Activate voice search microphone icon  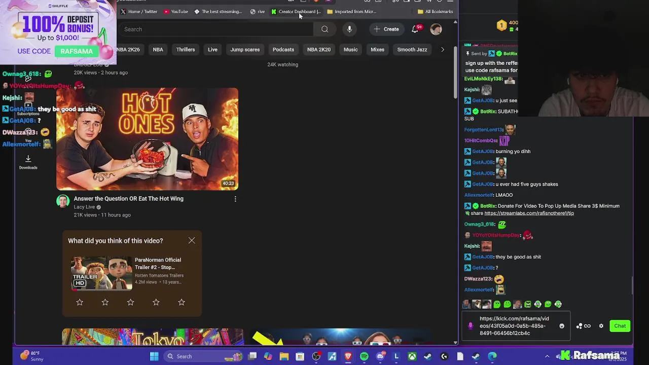[349, 29]
